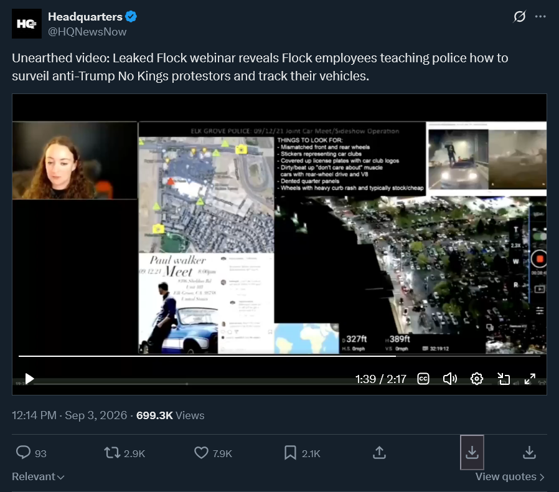Enable picture-in-picture mode
Image resolution: width=559 pixels, height=492 pixels.
[x=504, y=379]
